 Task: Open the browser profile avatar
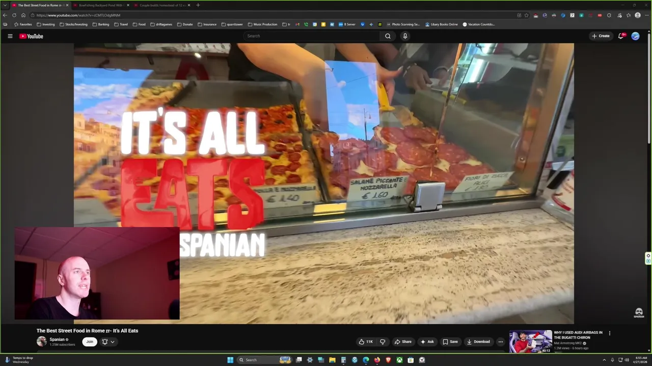pos(637,15)
